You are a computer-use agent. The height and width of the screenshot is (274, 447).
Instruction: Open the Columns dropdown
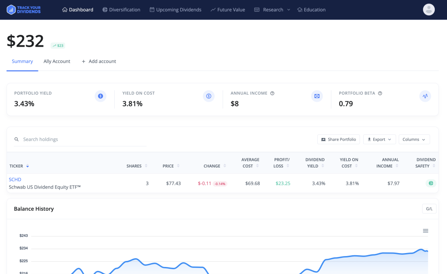point(414,139)
